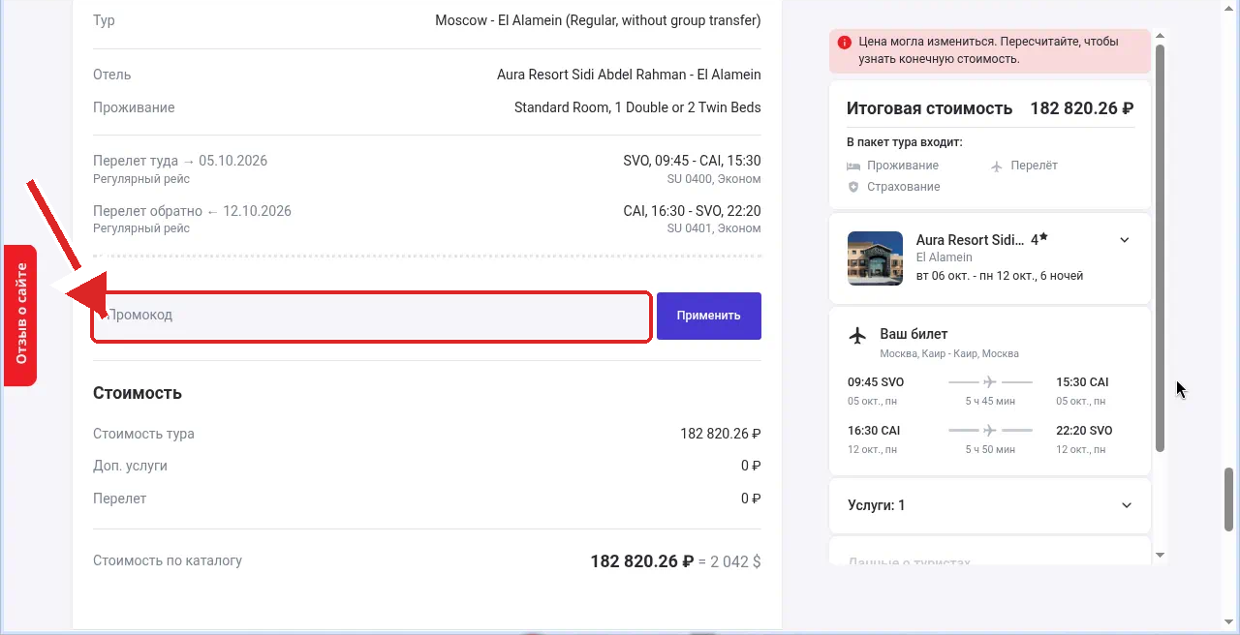Click the Standard Room, 1 Double or 2 Twin Beds text
The height and width of the screenshot is (635, 1240).
pos(637,107)
